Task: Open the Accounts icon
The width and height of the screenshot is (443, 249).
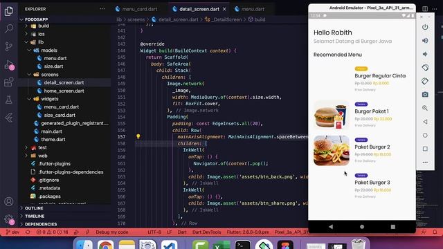Action: tap(9, 201)
